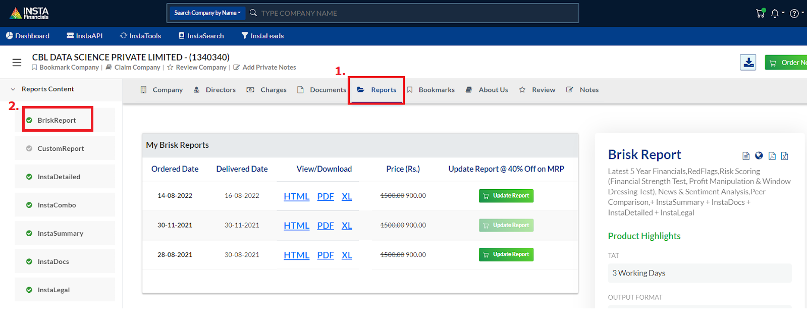Select InstaCombo in sidebar
The width and height of the screenshot is (807, 324).
(x=65, y=205)
